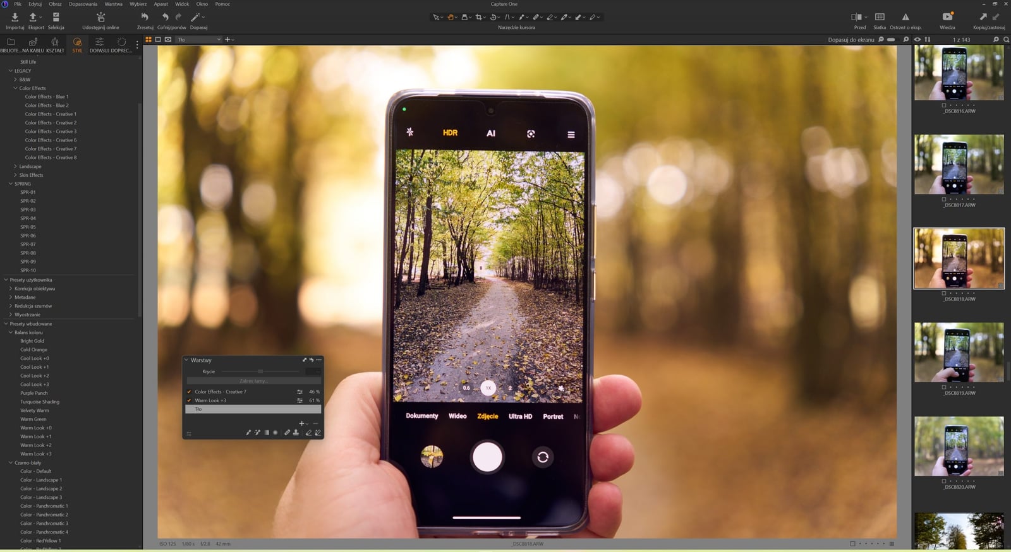The width and height of the screenshot is (1011, 552).
Task: Open Color Effects - Creative 7 layer adjustments icon
Action: click(300, 392)
